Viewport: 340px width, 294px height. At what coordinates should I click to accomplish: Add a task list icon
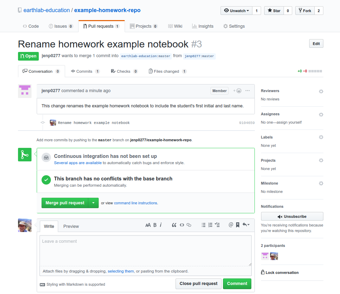pos(217,225)
